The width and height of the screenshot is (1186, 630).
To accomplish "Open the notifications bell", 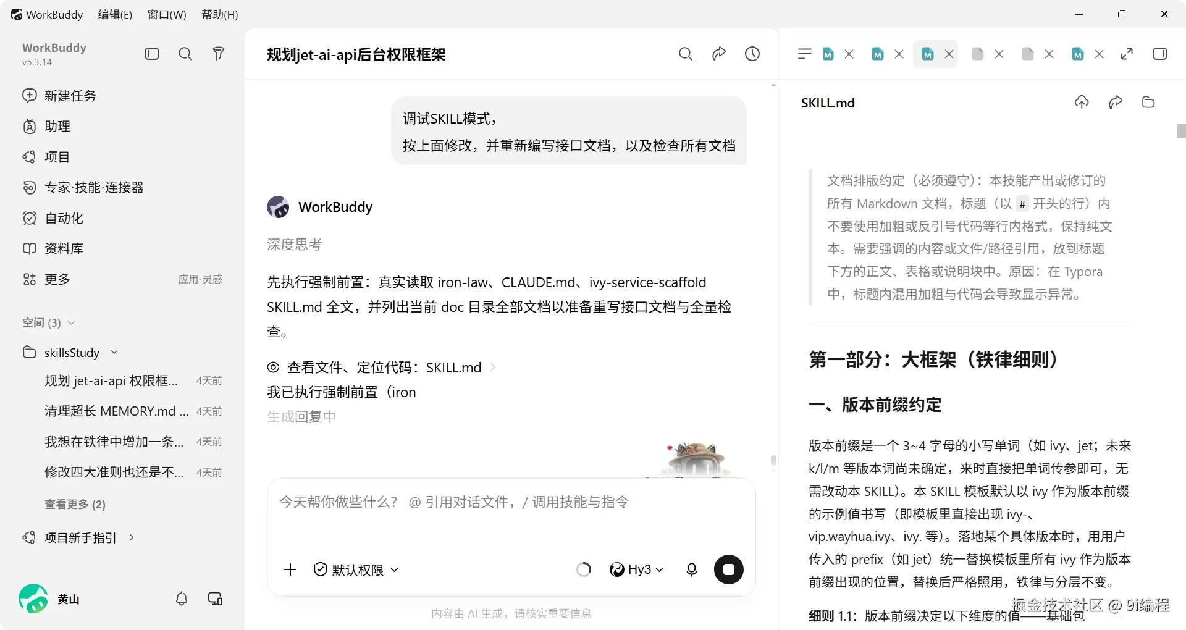I will (x=182, y=598).
